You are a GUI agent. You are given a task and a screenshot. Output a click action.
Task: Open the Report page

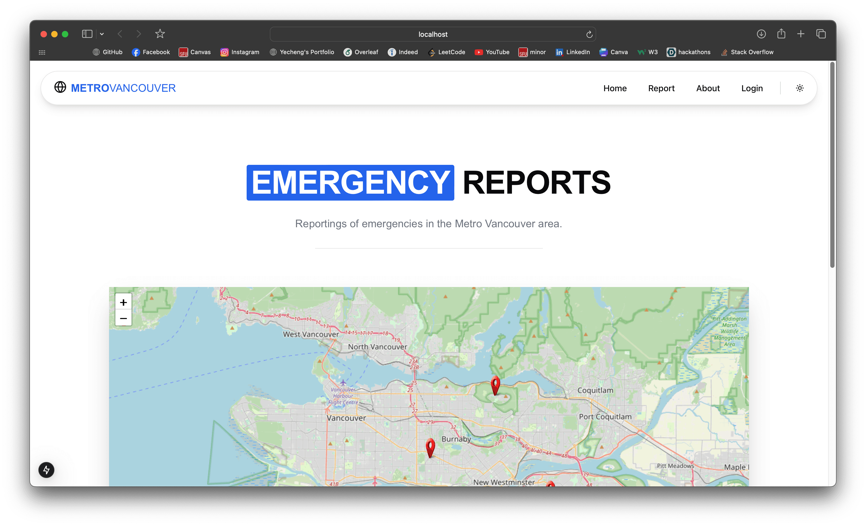[x=661, y=88]
